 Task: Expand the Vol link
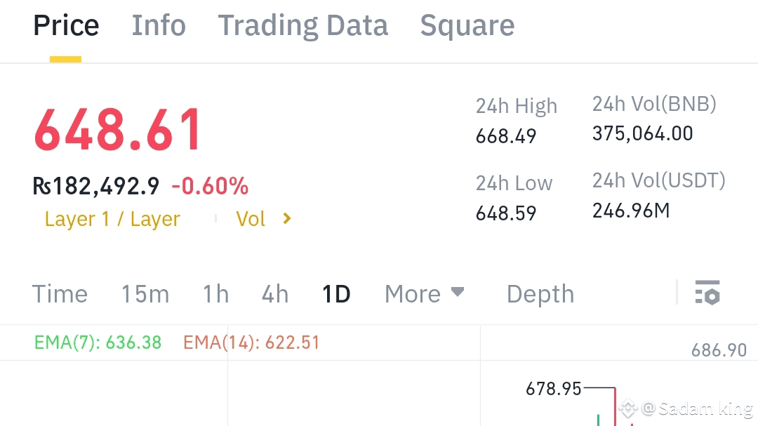pyautogui.click(x=251, y=219)
